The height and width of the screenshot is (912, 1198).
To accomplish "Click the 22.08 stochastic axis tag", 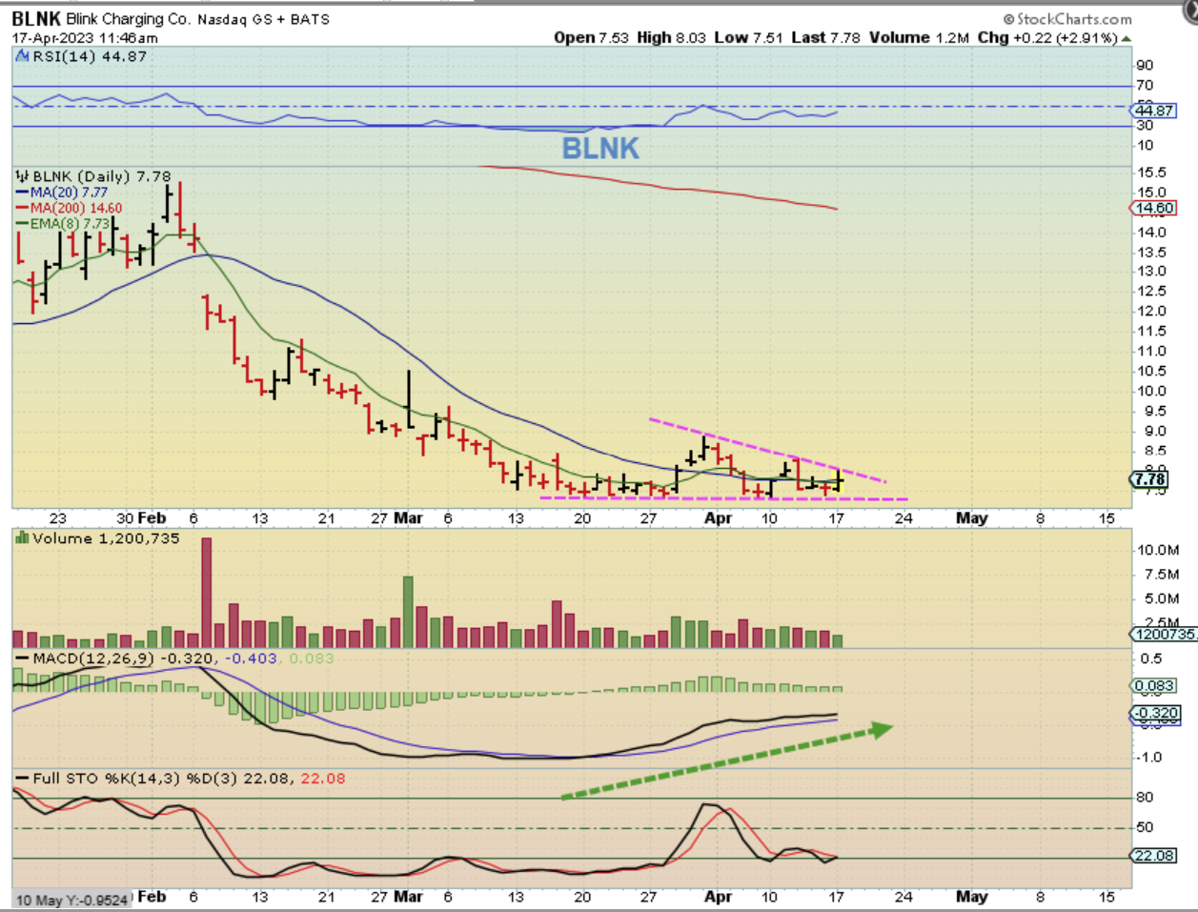I will 1154,856.
